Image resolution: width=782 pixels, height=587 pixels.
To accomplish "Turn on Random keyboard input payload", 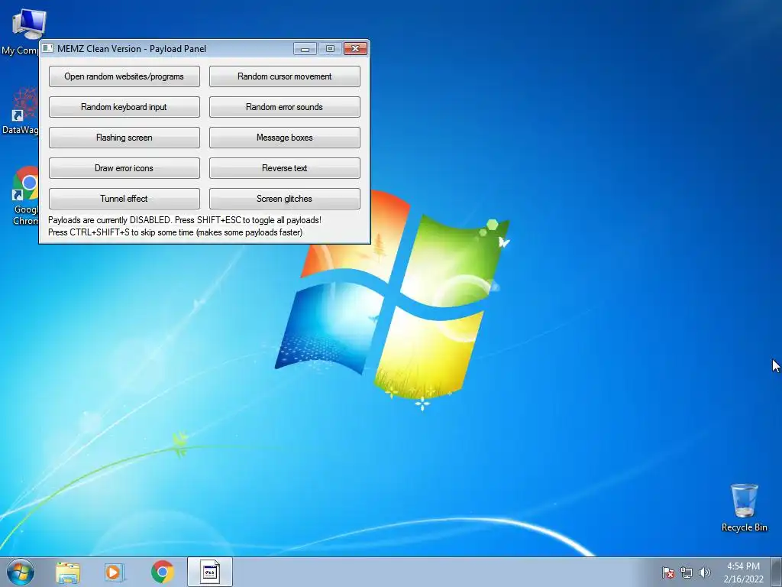I will (124, 107).
